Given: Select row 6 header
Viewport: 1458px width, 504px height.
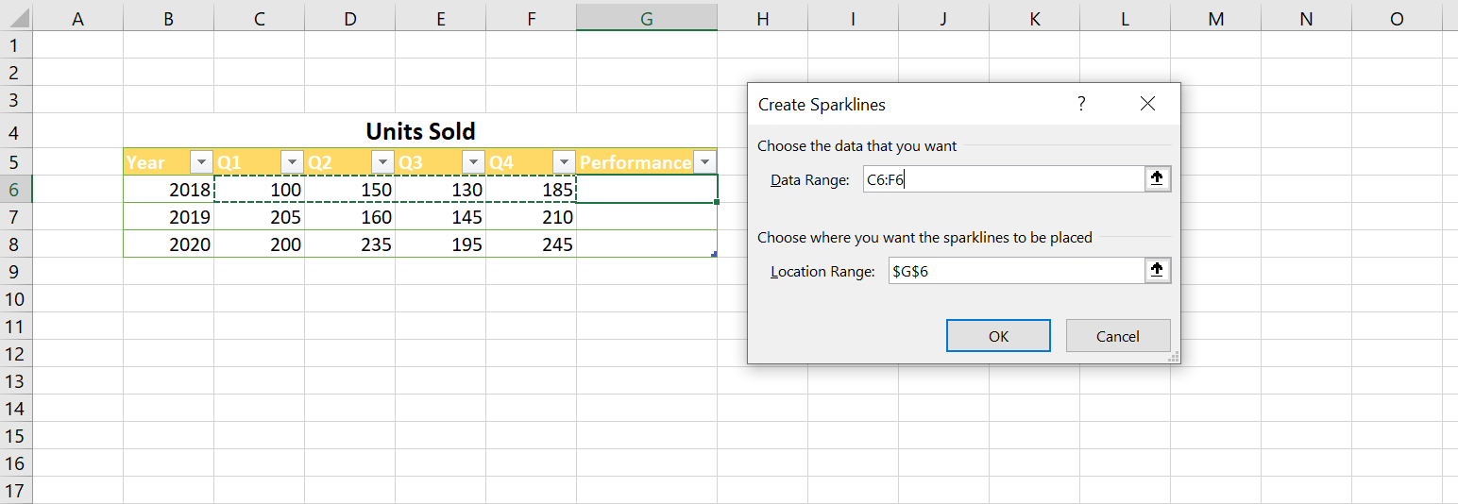Looking at the screenshot, I should pyautogui.click(x=16, y=190).
